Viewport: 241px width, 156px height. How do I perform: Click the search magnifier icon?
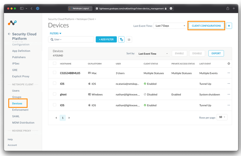52,40
